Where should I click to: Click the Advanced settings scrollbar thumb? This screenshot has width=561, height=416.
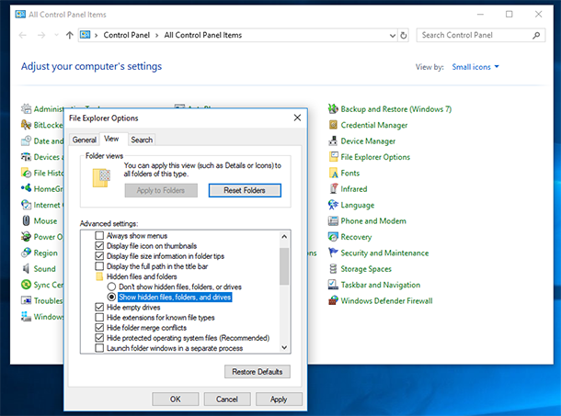pos(284,266)
